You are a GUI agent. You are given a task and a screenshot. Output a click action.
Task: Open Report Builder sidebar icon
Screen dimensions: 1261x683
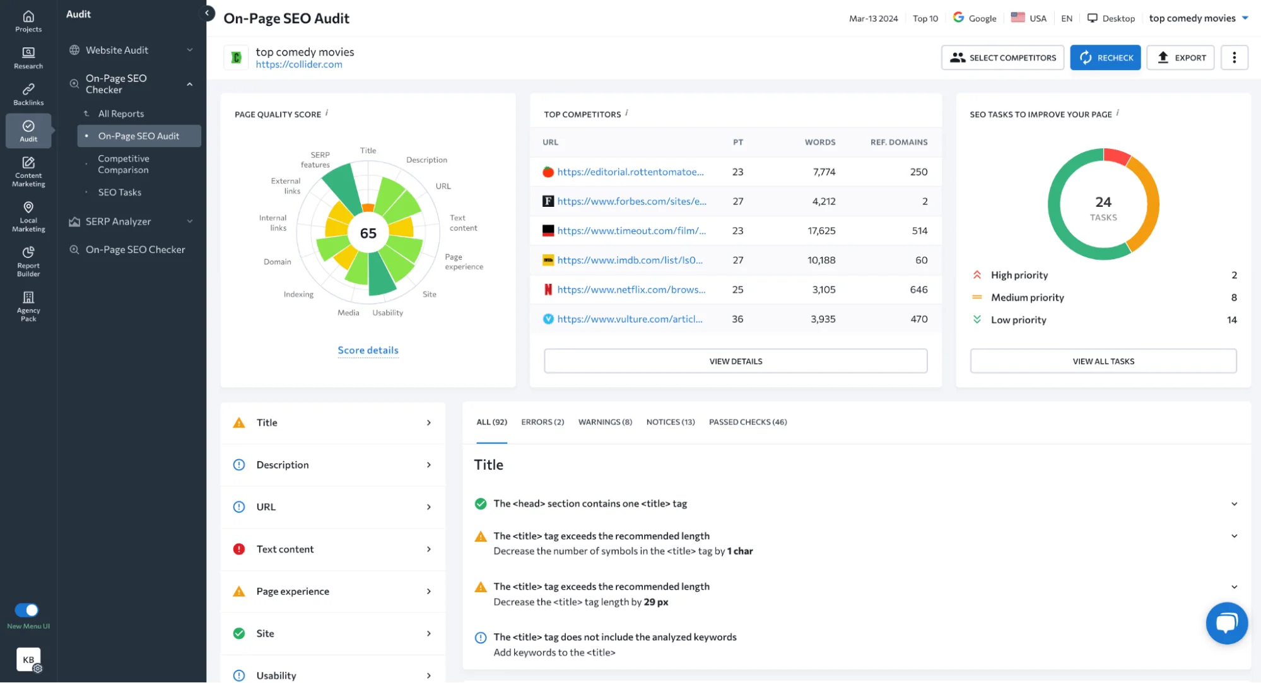(28, 261)
